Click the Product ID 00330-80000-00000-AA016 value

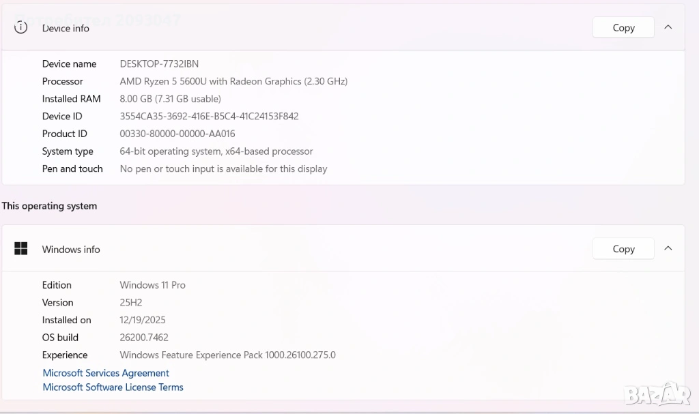pos(177,134)
